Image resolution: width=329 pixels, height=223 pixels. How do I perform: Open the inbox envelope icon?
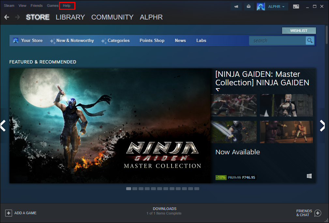click(x=249, y=7)
